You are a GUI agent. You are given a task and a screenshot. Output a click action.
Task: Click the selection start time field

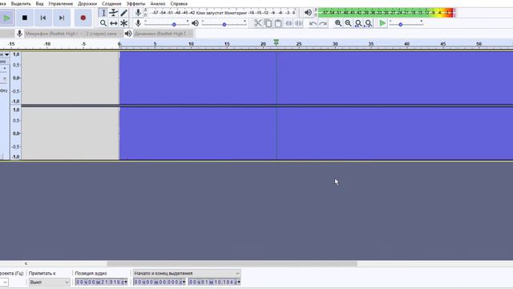160,282
